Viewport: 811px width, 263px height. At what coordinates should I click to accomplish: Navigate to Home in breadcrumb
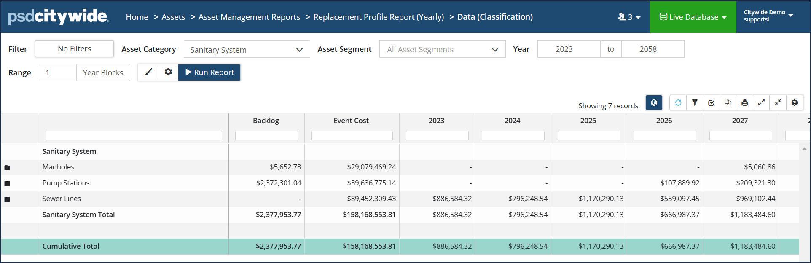tap(137, 17)
